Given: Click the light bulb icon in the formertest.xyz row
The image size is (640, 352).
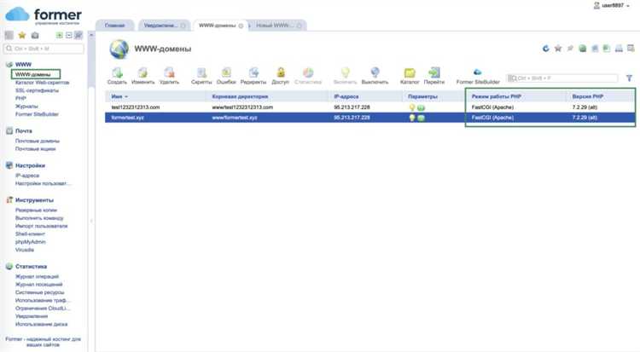Looking at the screenshot, I should (x=412, y=118).
